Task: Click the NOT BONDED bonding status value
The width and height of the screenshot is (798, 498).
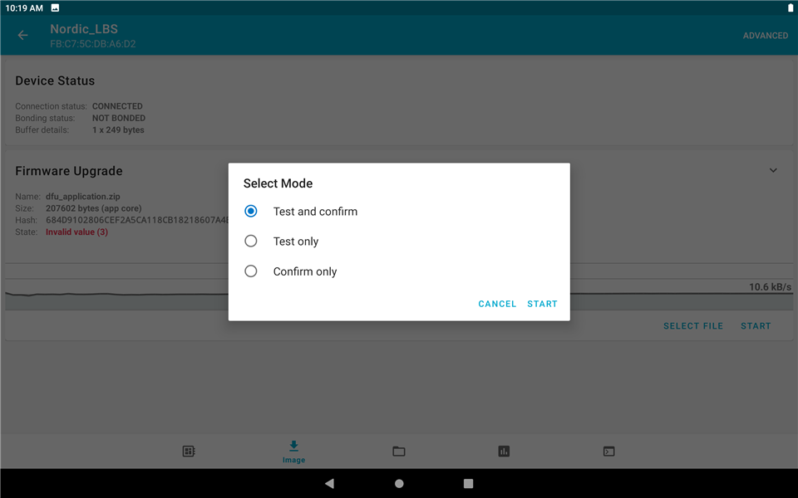Action: (x=119, y=118)
